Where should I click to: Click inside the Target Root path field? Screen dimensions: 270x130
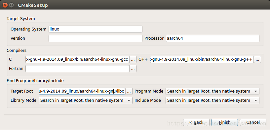click(x=82, y=91)
